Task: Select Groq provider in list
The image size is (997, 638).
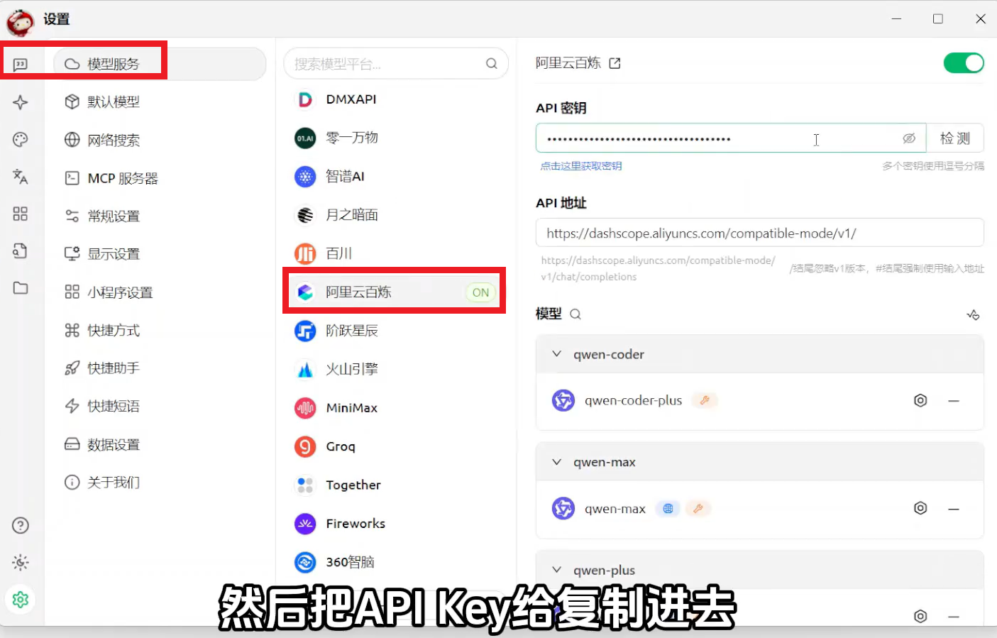Action: (395, 446)
